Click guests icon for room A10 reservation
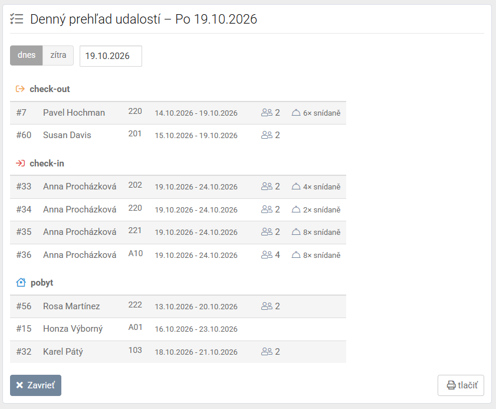The height and width of the screenshot is (409, 496). [x=267, y=255]
